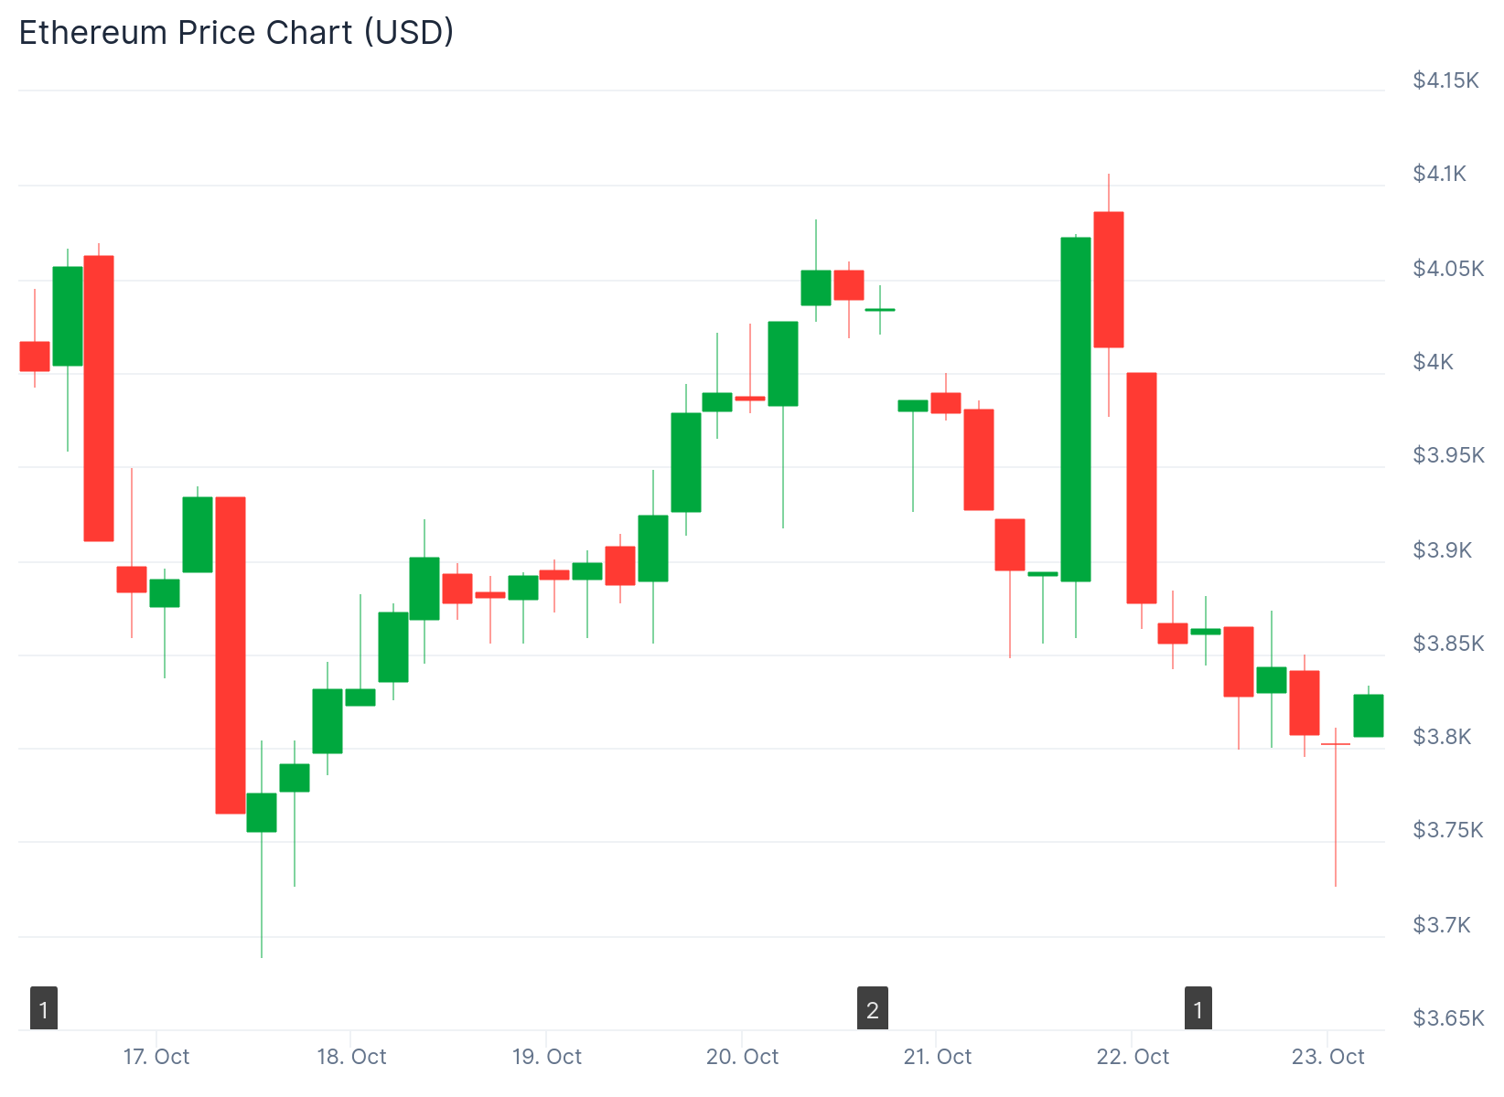Click the 17. Oct date label
Screen dimensions: 1504x1097
pyautogui.click(x=156, y=1057)
